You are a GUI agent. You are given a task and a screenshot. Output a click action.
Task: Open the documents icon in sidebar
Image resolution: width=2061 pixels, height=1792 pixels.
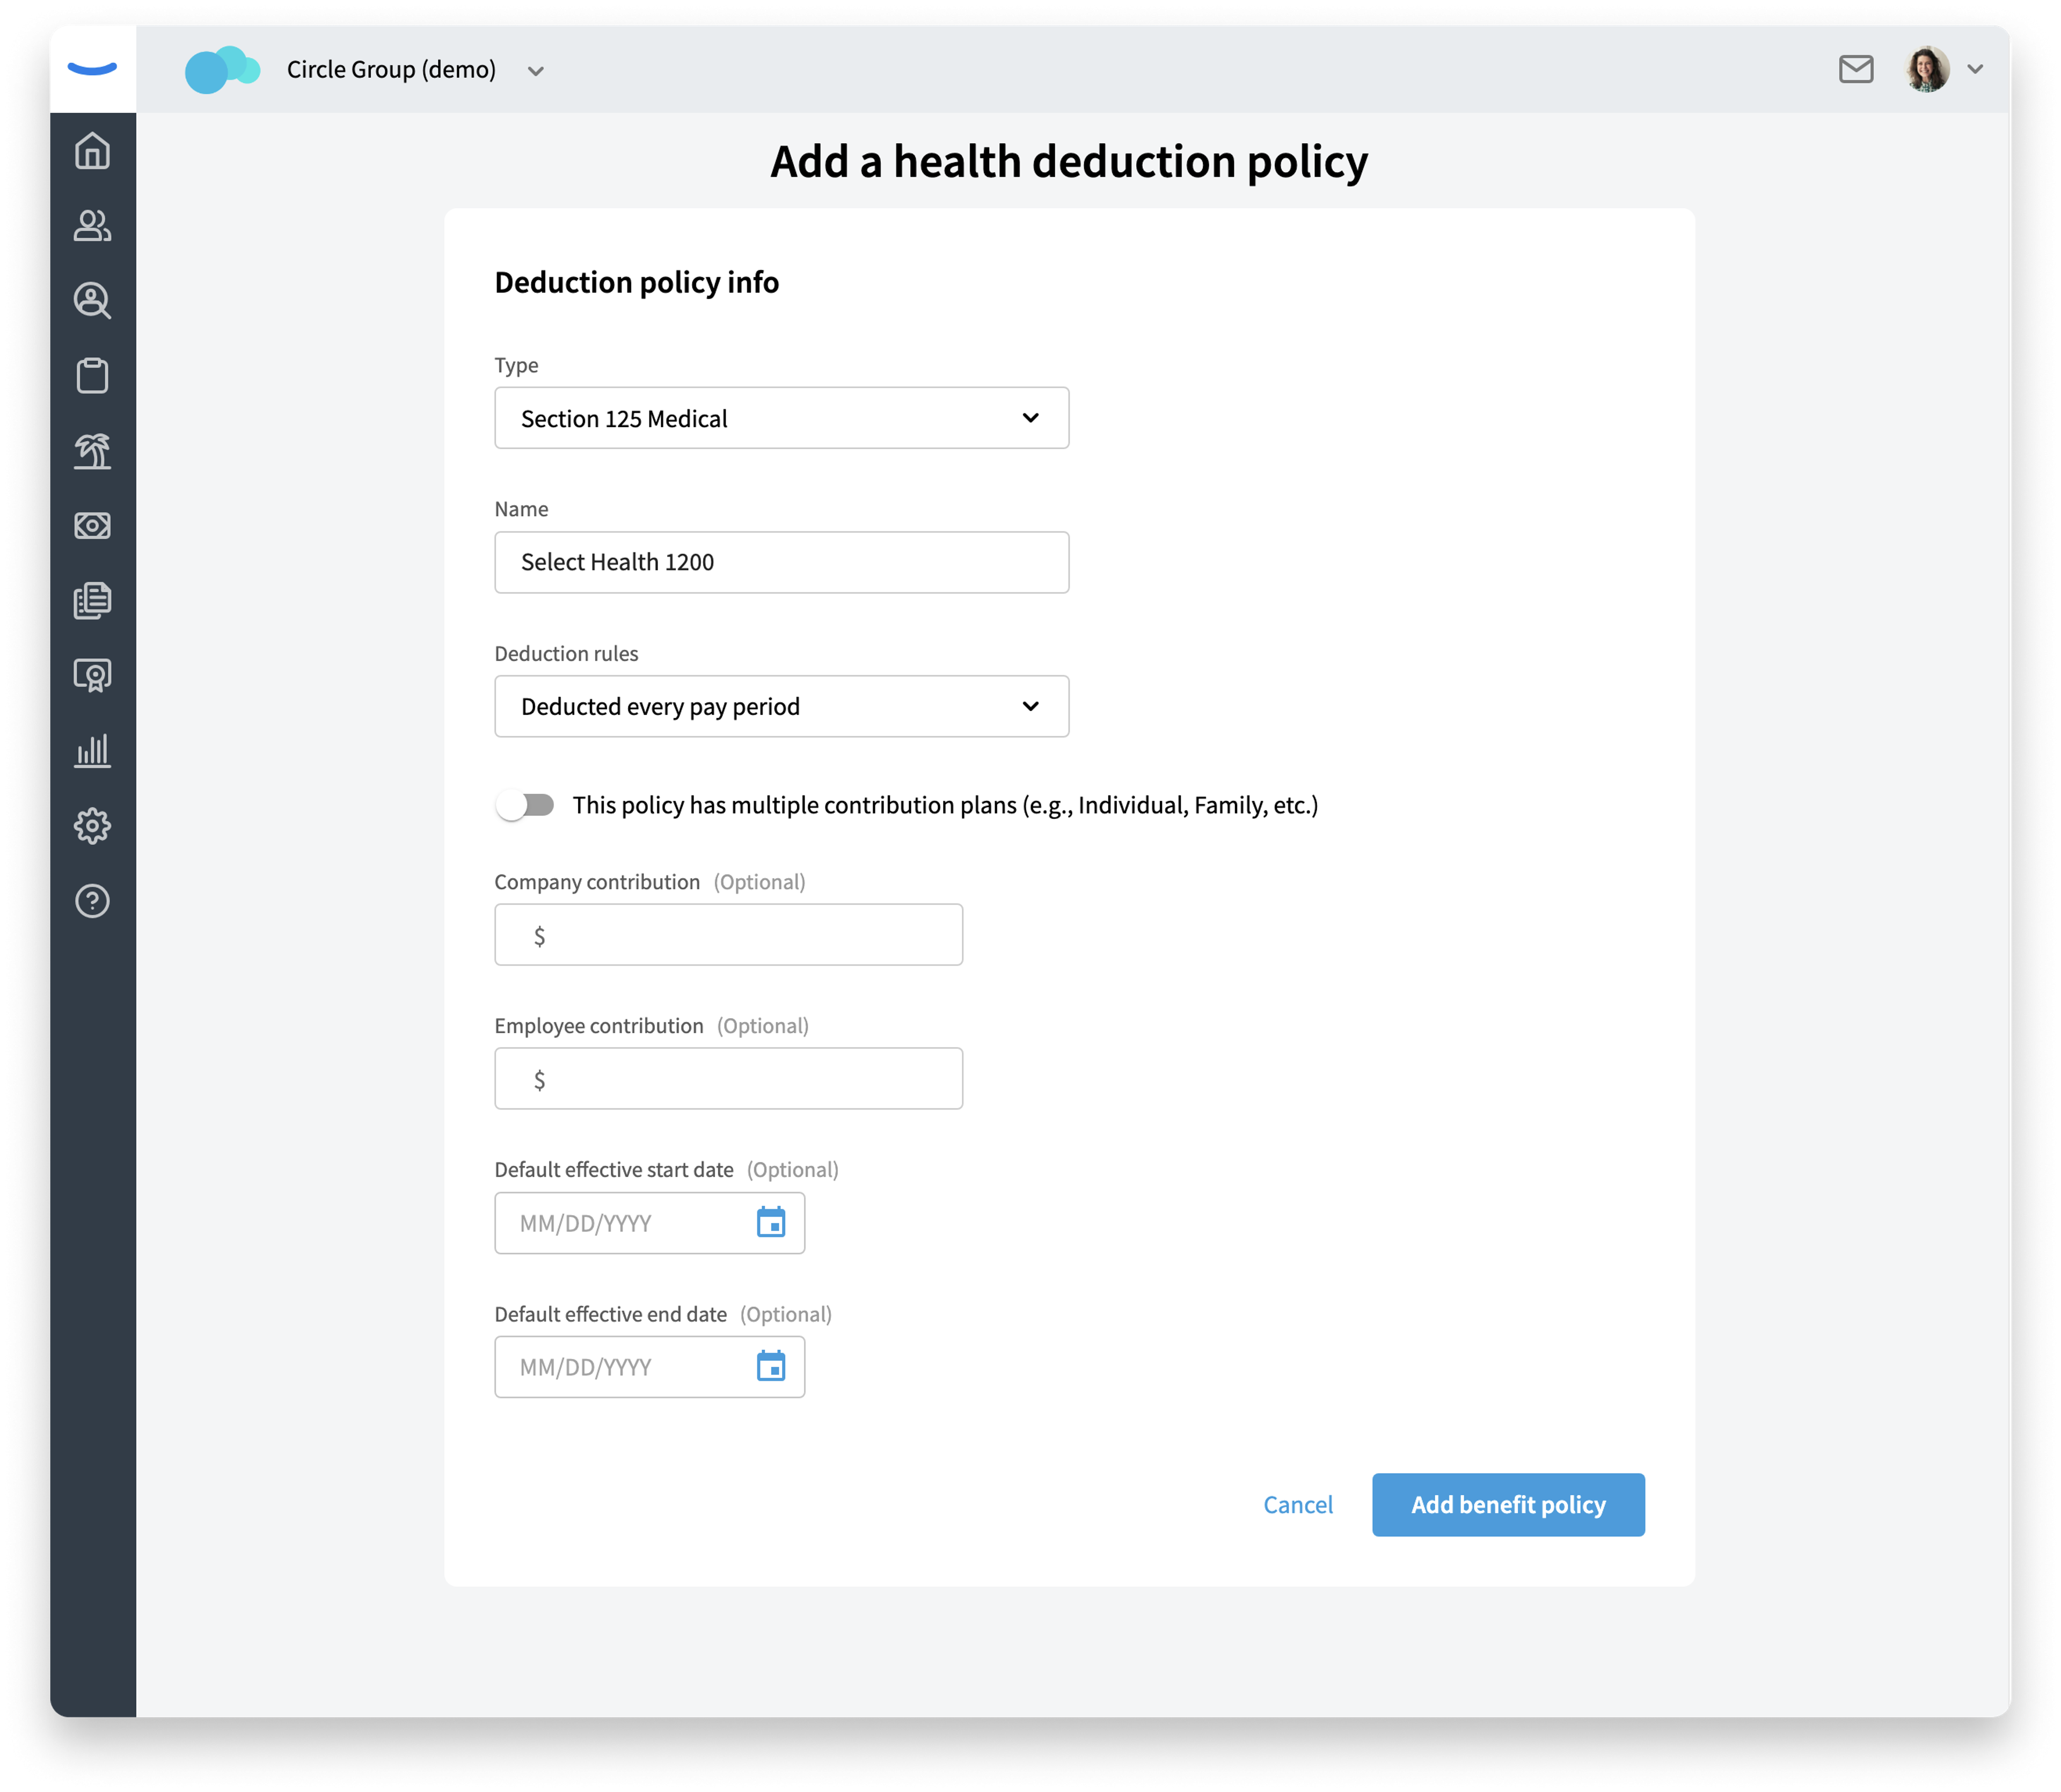(x=92, y=601)
